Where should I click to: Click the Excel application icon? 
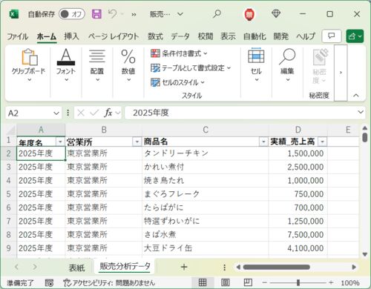click(14, 14)
